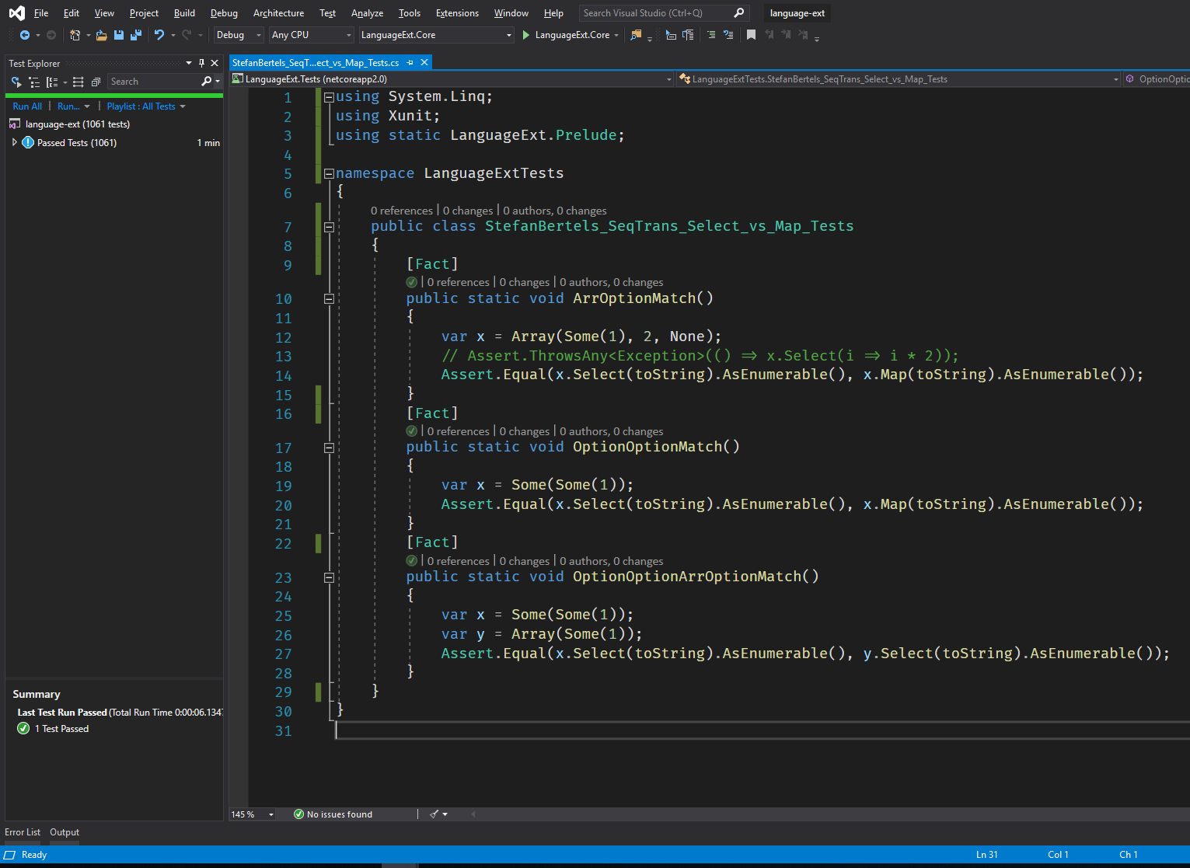Image resolution: width=1190 pixels, height=868 pixels.
Task: Click the Undo icon on the toolbar
Action: pos(161,35)
